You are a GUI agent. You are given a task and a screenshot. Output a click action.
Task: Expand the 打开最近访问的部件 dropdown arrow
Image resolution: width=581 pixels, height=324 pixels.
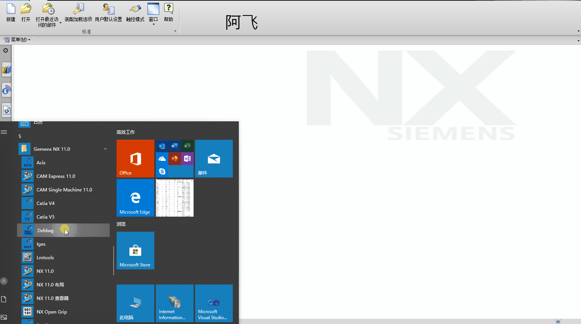pos(60,23)
